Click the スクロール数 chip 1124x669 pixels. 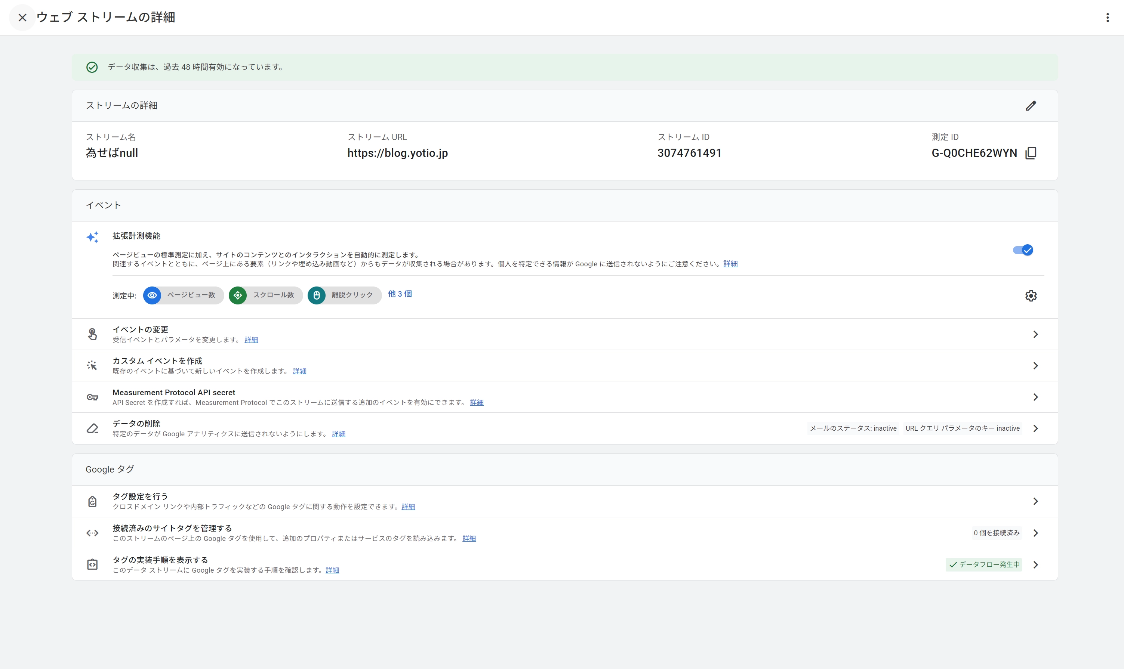266,295
